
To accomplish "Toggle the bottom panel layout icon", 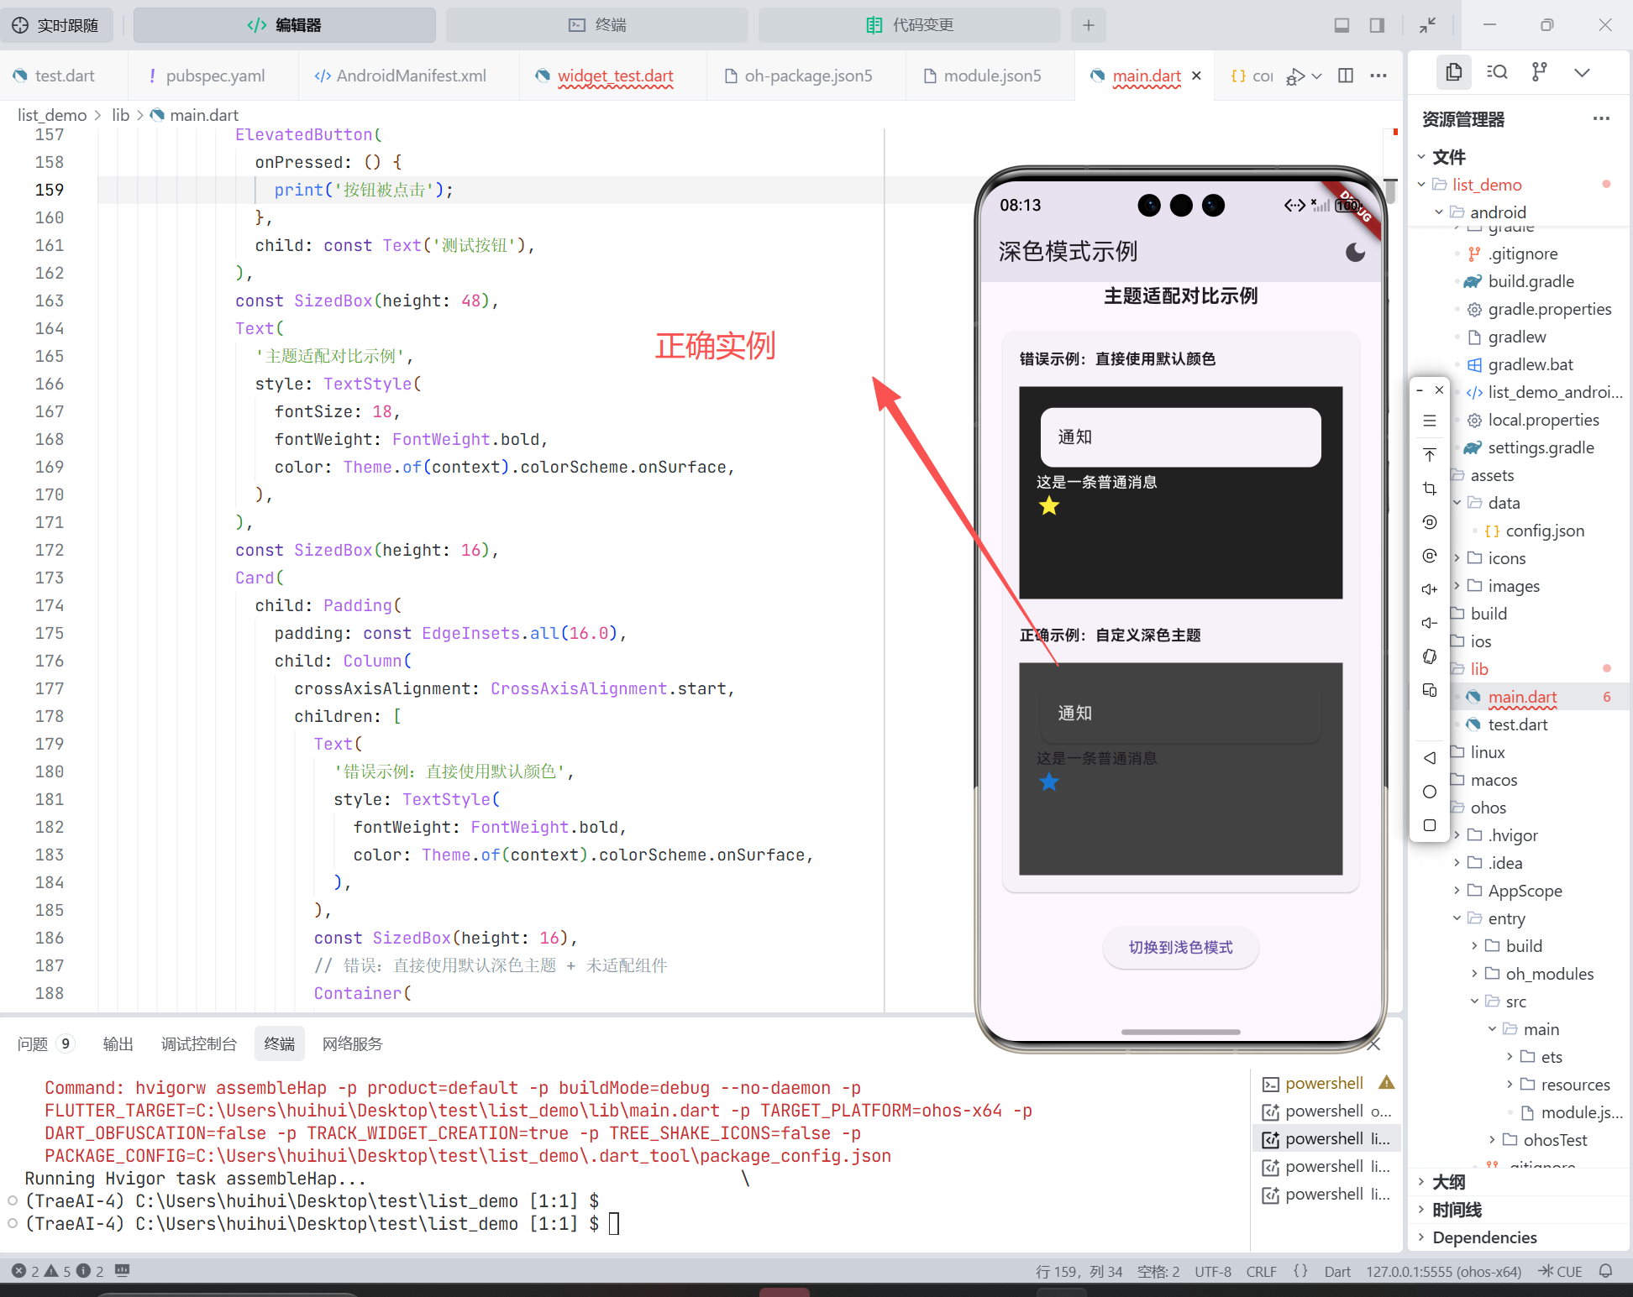I will pos(1342,25).
